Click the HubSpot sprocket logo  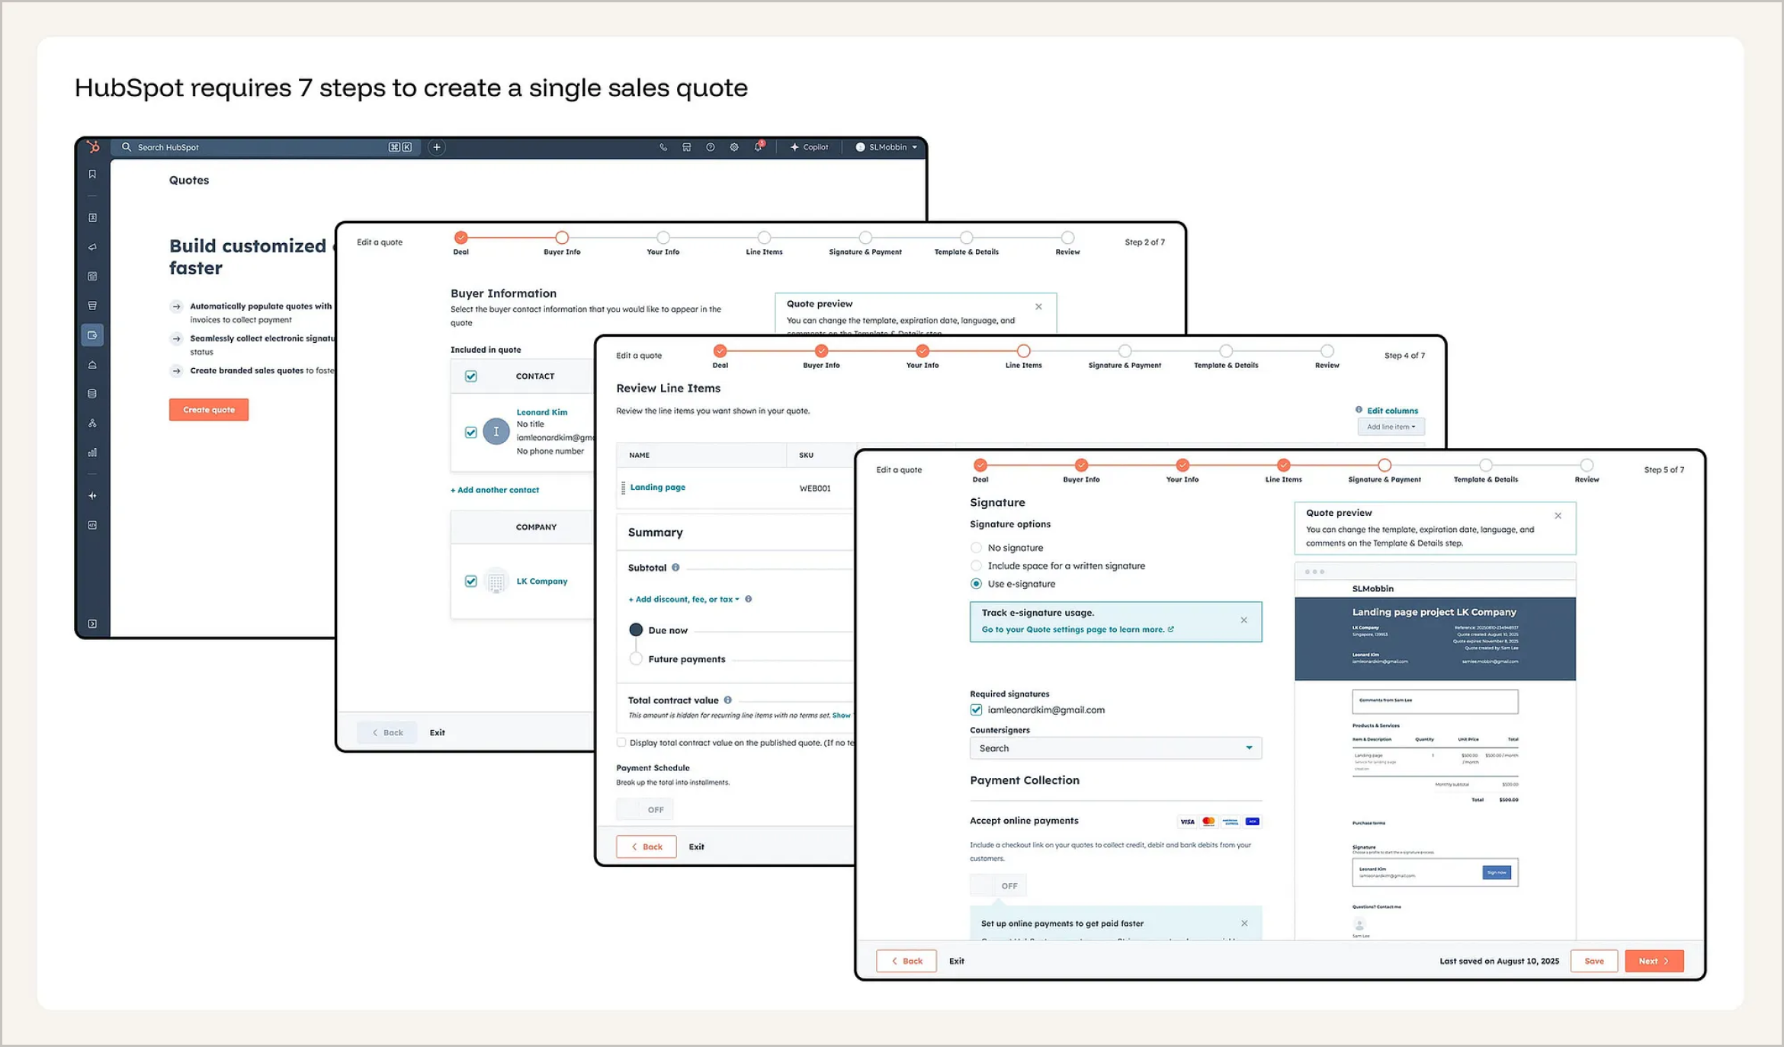pyautogui.click(x=93, y=147)
